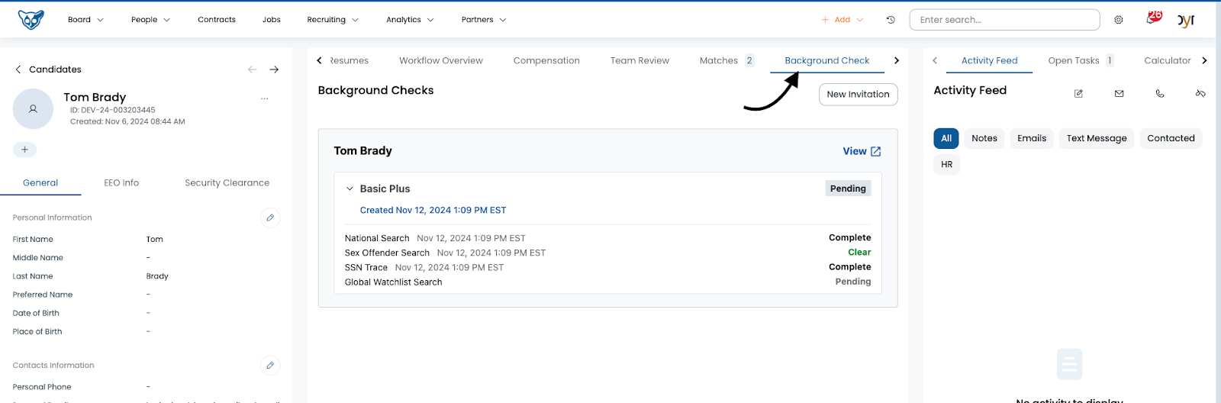Image resolution: width=1221 pixels, height=403 pixels.
Task: Switch to Team Review tab
Action: click(639, 60)
